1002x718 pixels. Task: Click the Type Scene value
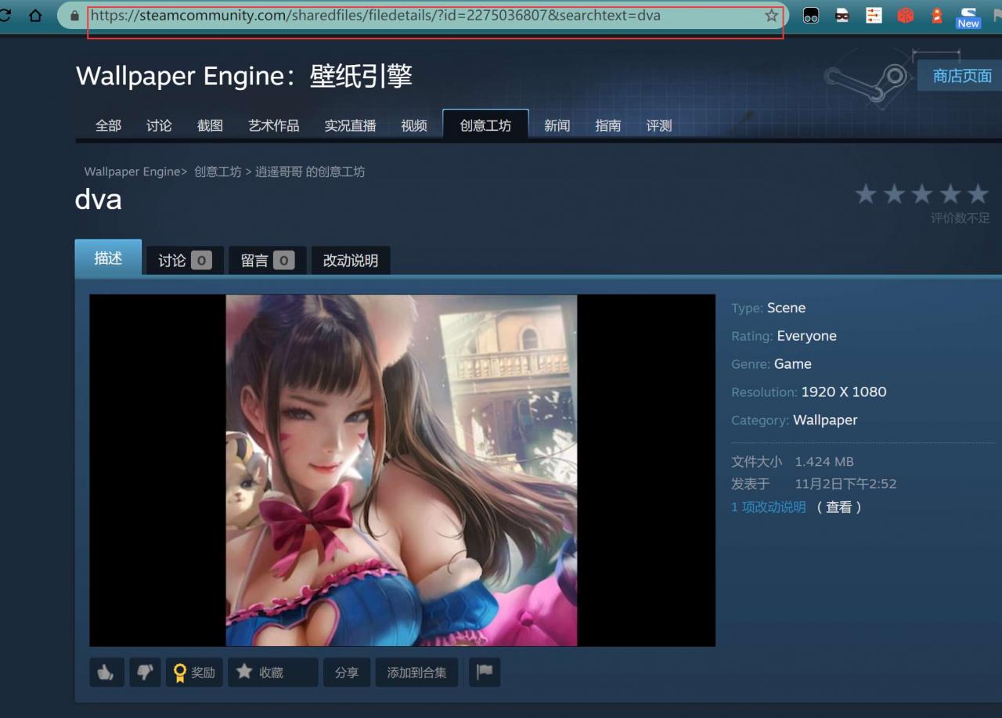[786, 308]
